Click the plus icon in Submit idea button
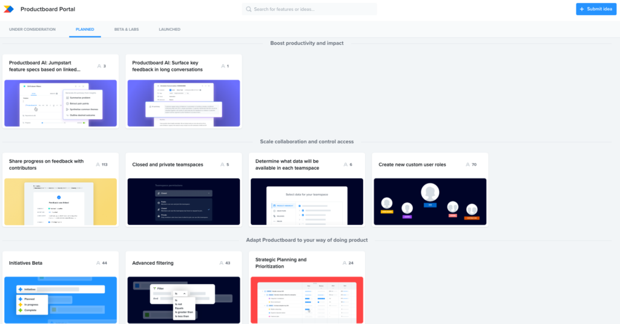Viewport: 620px width, 324px height. coord(582,9)
